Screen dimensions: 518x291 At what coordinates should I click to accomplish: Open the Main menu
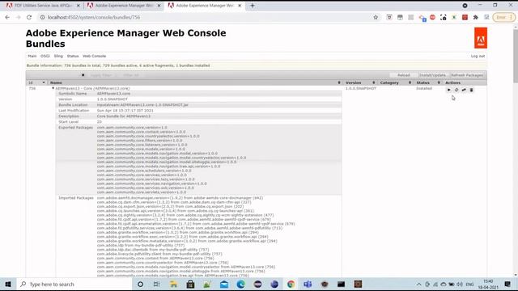32,56
